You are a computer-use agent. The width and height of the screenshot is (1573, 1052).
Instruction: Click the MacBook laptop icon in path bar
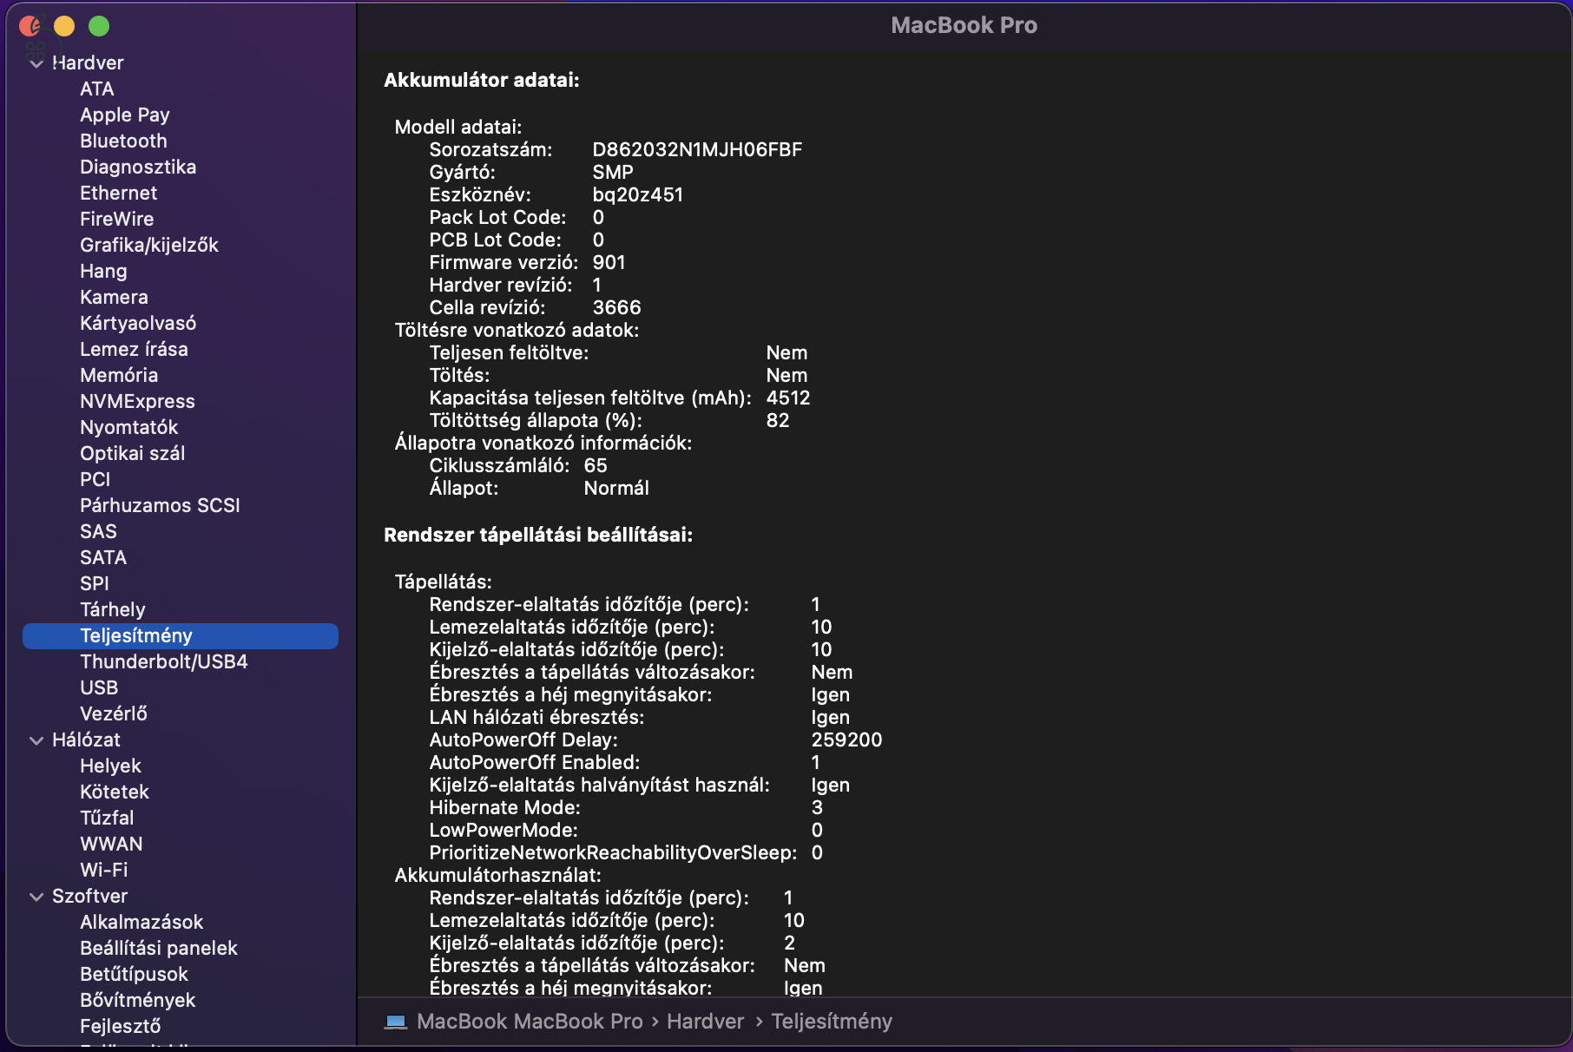396,1022
